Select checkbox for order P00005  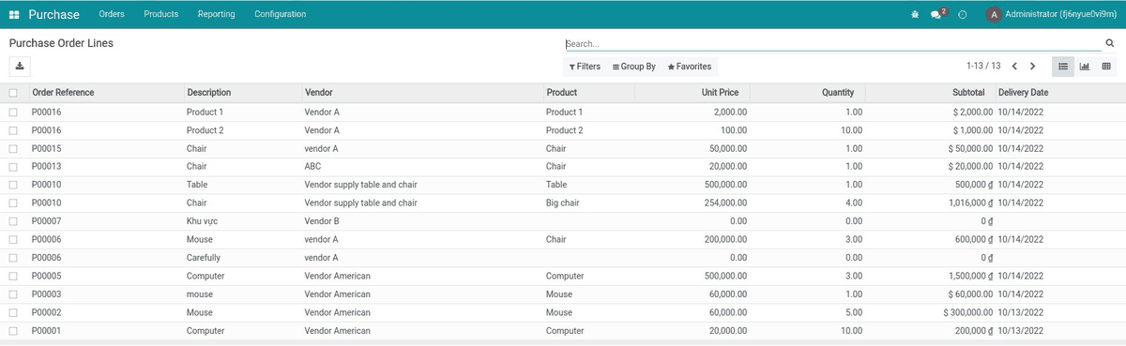coord(13,277)
